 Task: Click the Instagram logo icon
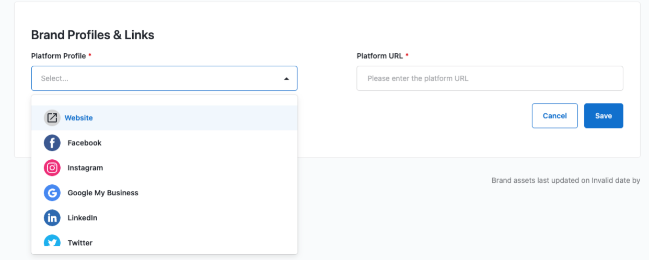click(52, 168)
